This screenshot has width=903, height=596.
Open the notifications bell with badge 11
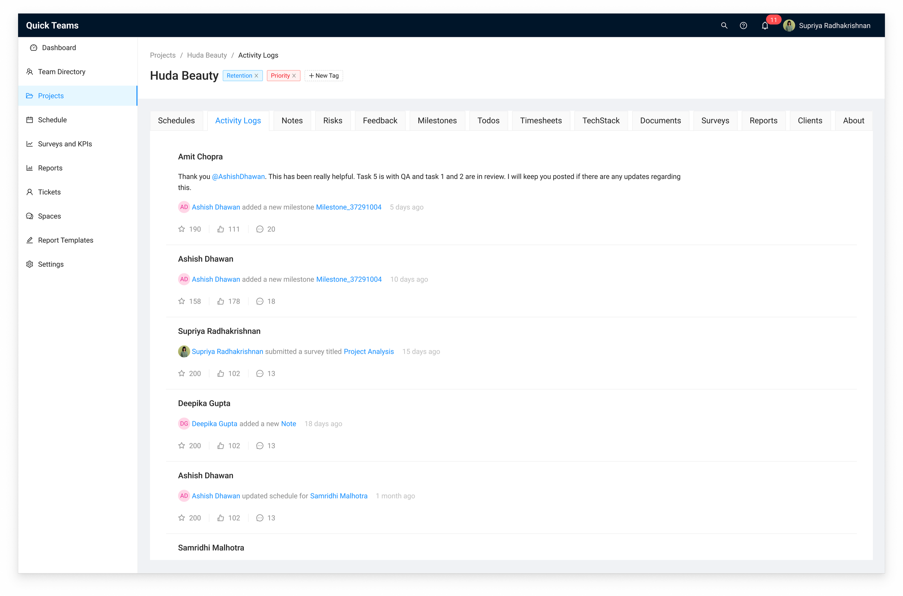click(x=765, y=26)
